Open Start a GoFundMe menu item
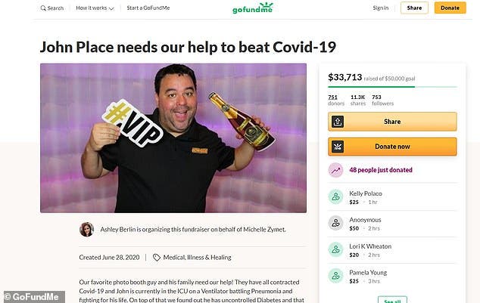 click(148, 8)
